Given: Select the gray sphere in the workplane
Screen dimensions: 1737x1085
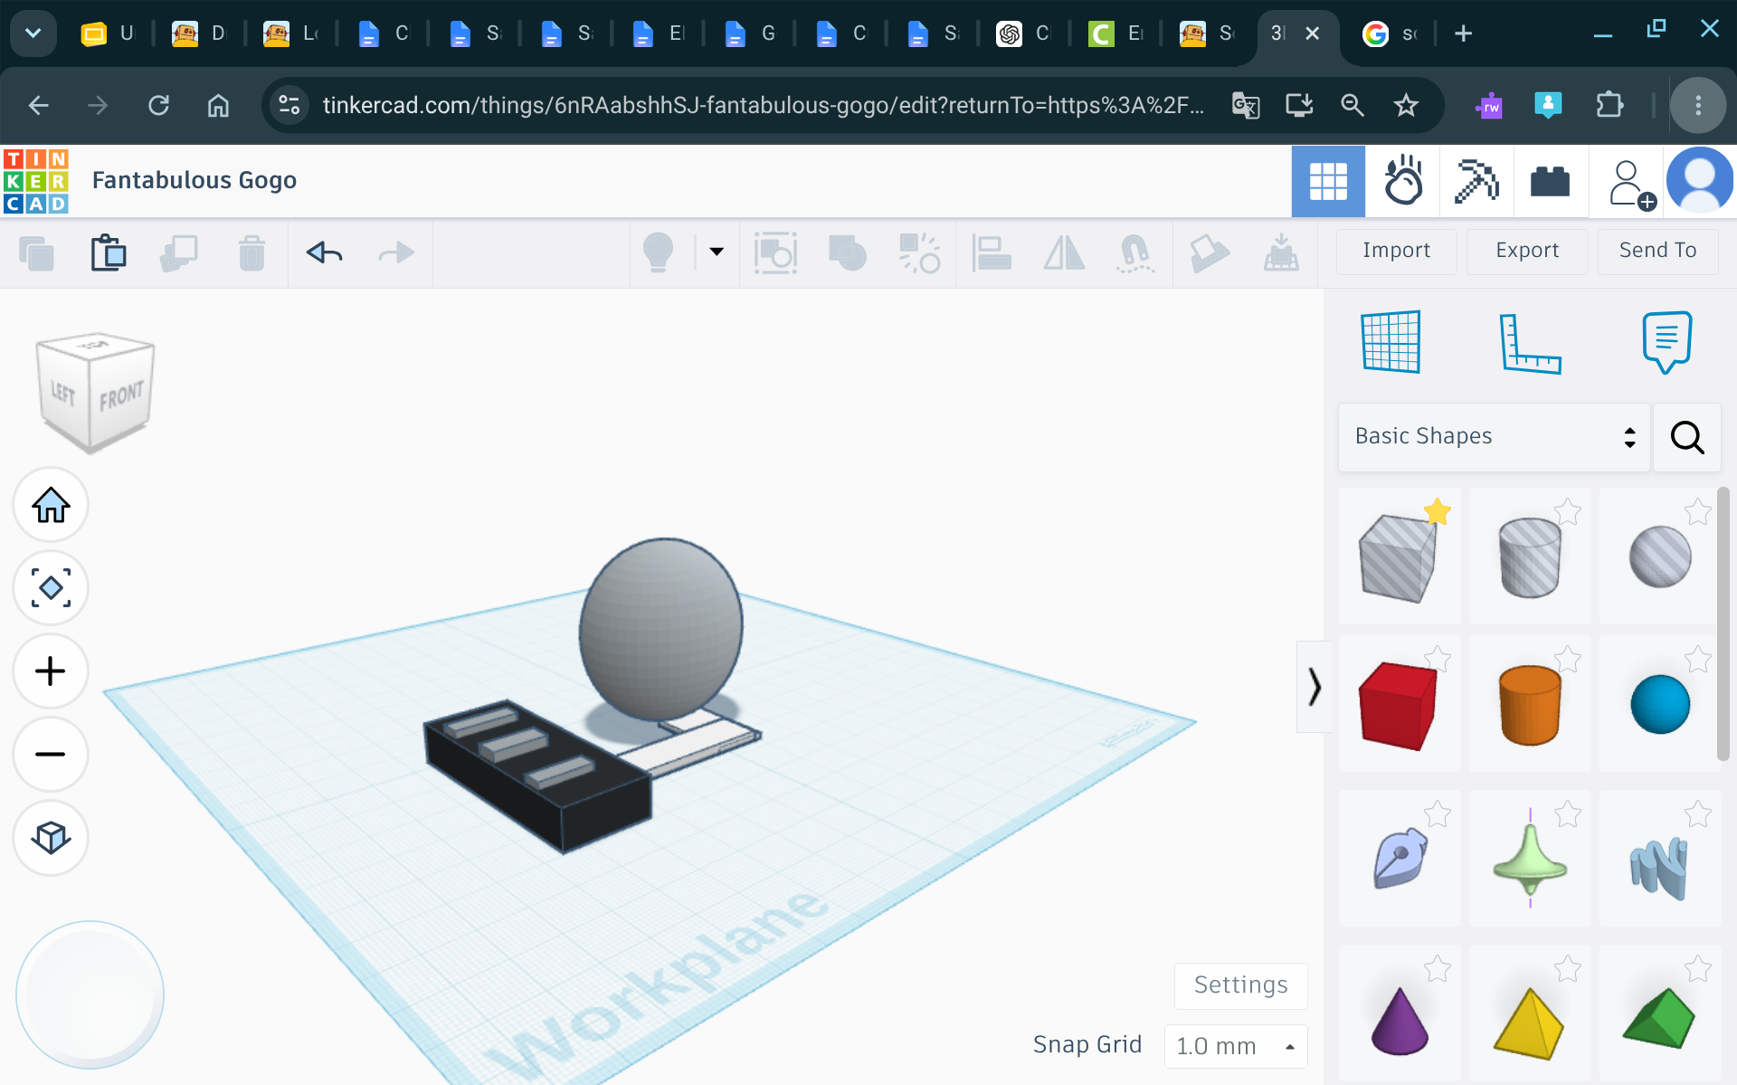Looking at the screenshot, I should tap(661, 628).
